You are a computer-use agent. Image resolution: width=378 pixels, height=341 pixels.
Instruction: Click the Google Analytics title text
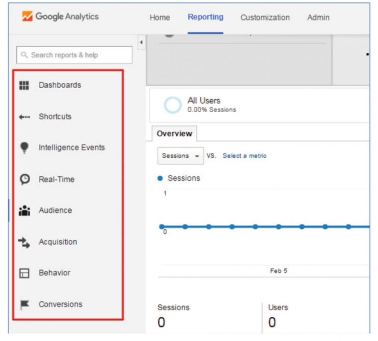67,16
